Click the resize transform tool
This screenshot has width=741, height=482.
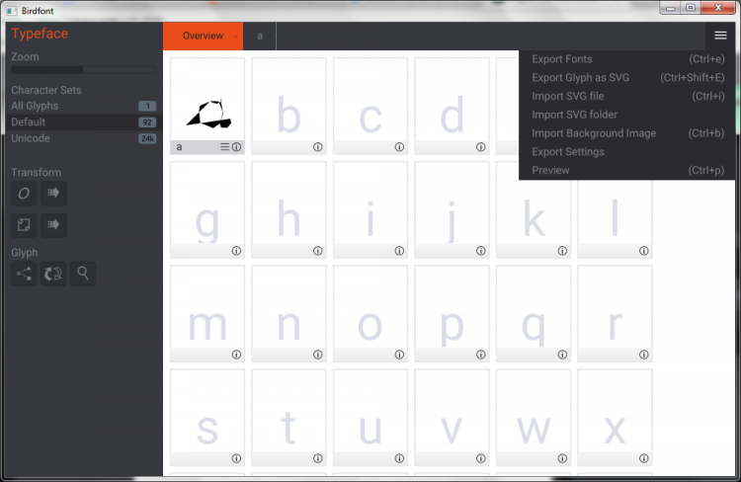click(x=24, y=225)
